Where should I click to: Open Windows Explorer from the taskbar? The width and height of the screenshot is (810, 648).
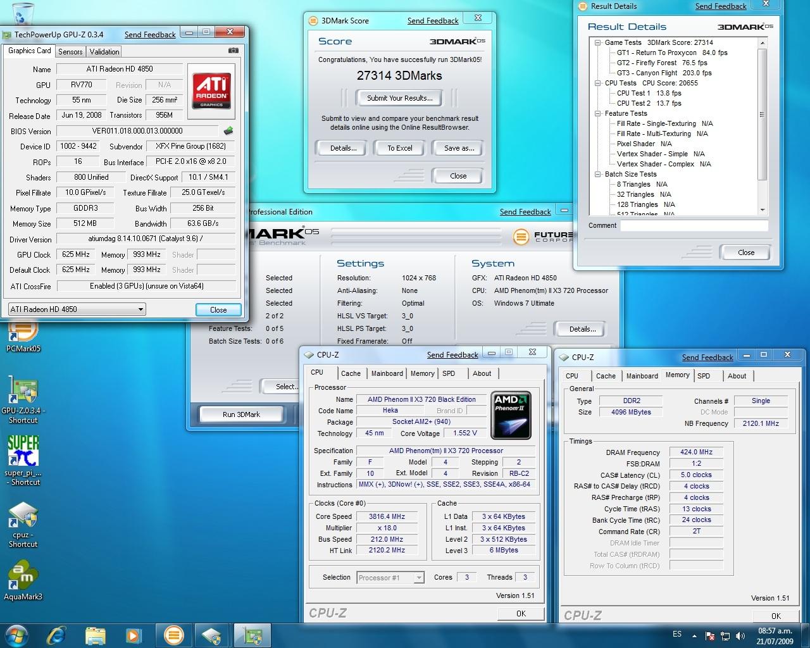coord(95,635)
